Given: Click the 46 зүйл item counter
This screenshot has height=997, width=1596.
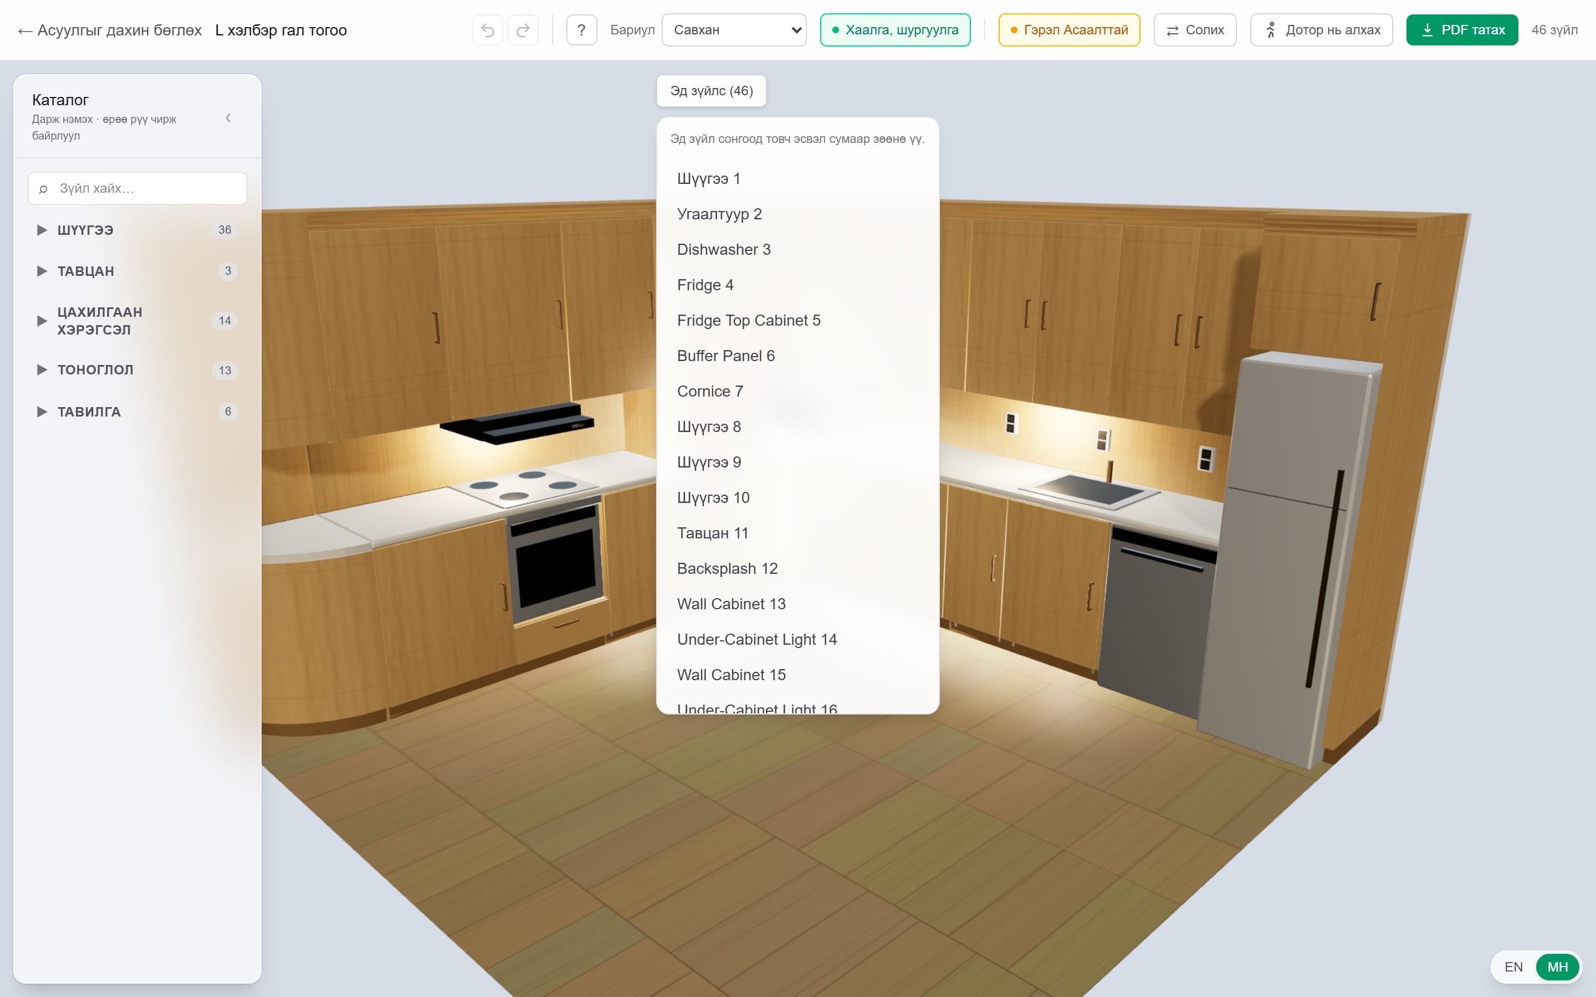Looking at the screenshot, I should pos(1554,30).
